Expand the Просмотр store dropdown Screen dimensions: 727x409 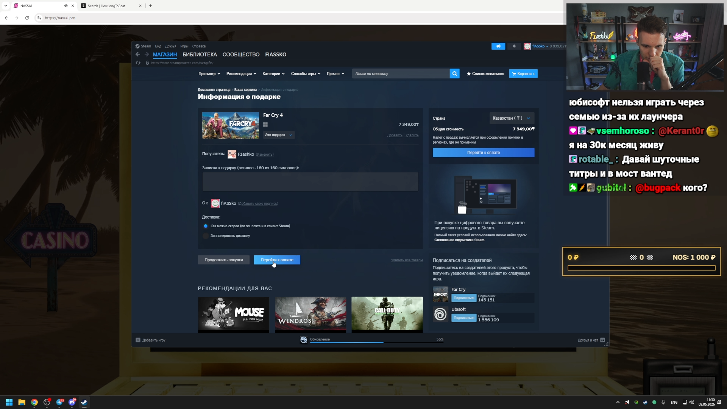(209, 74)
